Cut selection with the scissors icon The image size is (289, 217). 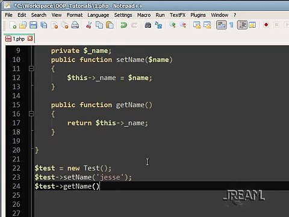point(89,25)
